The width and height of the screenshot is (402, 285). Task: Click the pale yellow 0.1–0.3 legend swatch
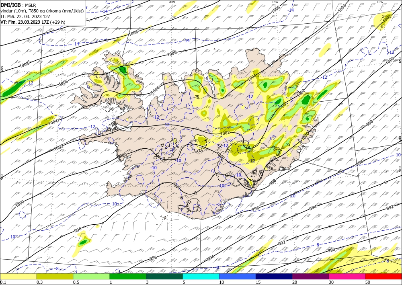[x=18, y=276]
